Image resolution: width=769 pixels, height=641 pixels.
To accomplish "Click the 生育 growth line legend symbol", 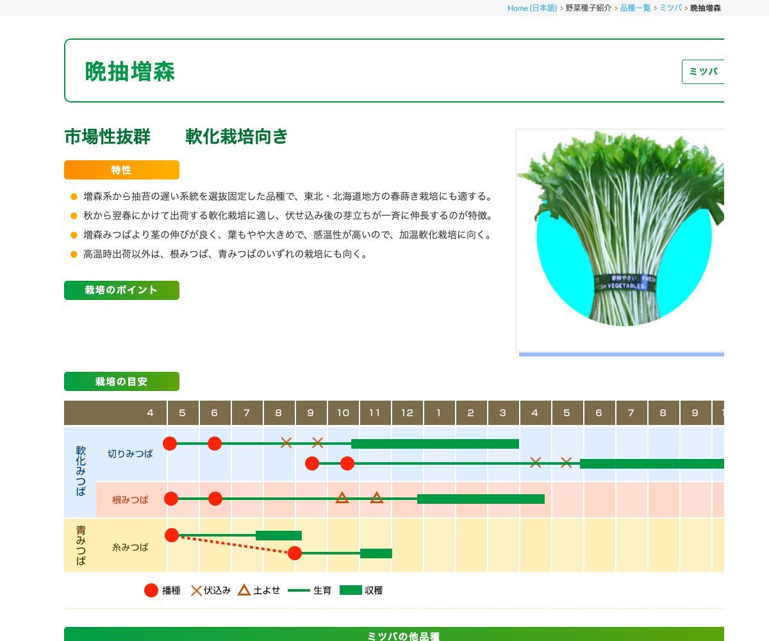I will coord(299,590).
